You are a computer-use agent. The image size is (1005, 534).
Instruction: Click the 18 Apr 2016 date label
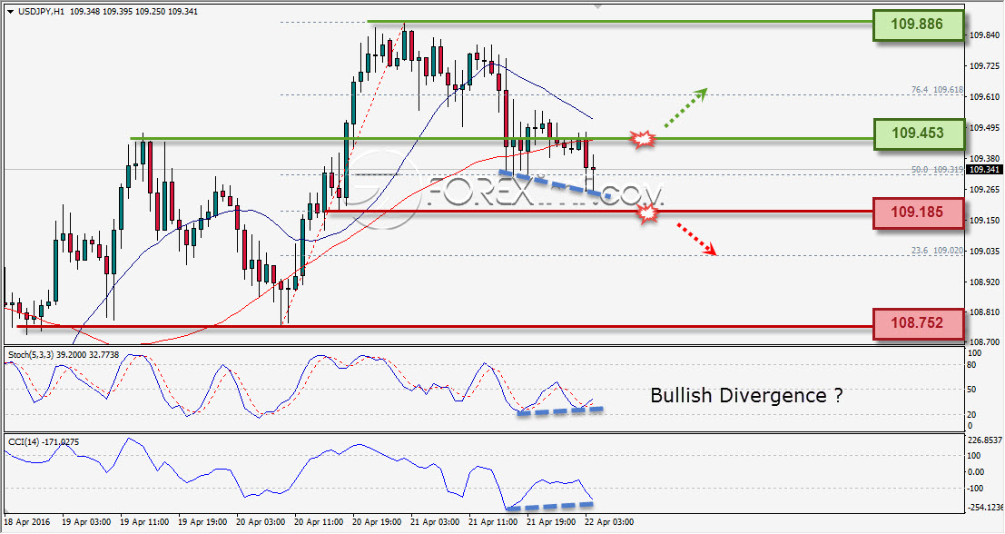click(x=26, y=522)
